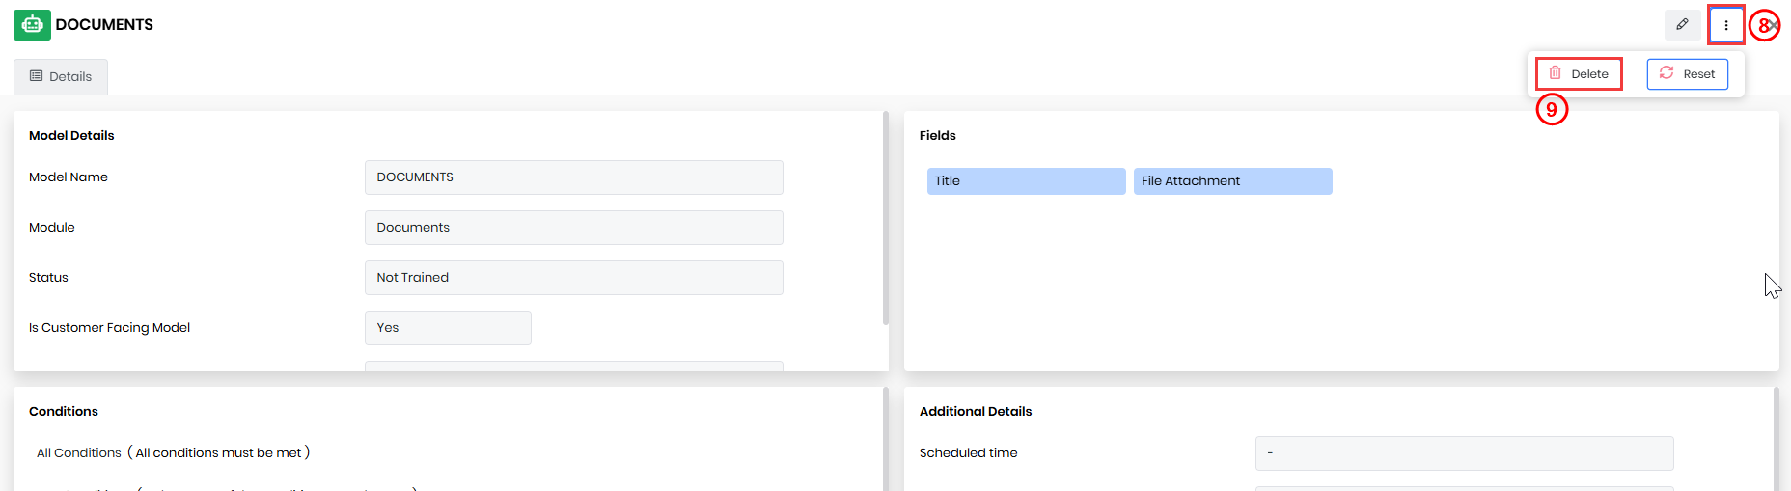Click the Scheduled time field
Image resolution: width=1791 pixels, height=491 pixels.
pos(1464,453)
